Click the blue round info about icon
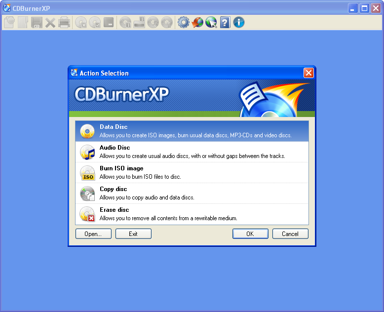384x312 pixels. pos(239,22)
